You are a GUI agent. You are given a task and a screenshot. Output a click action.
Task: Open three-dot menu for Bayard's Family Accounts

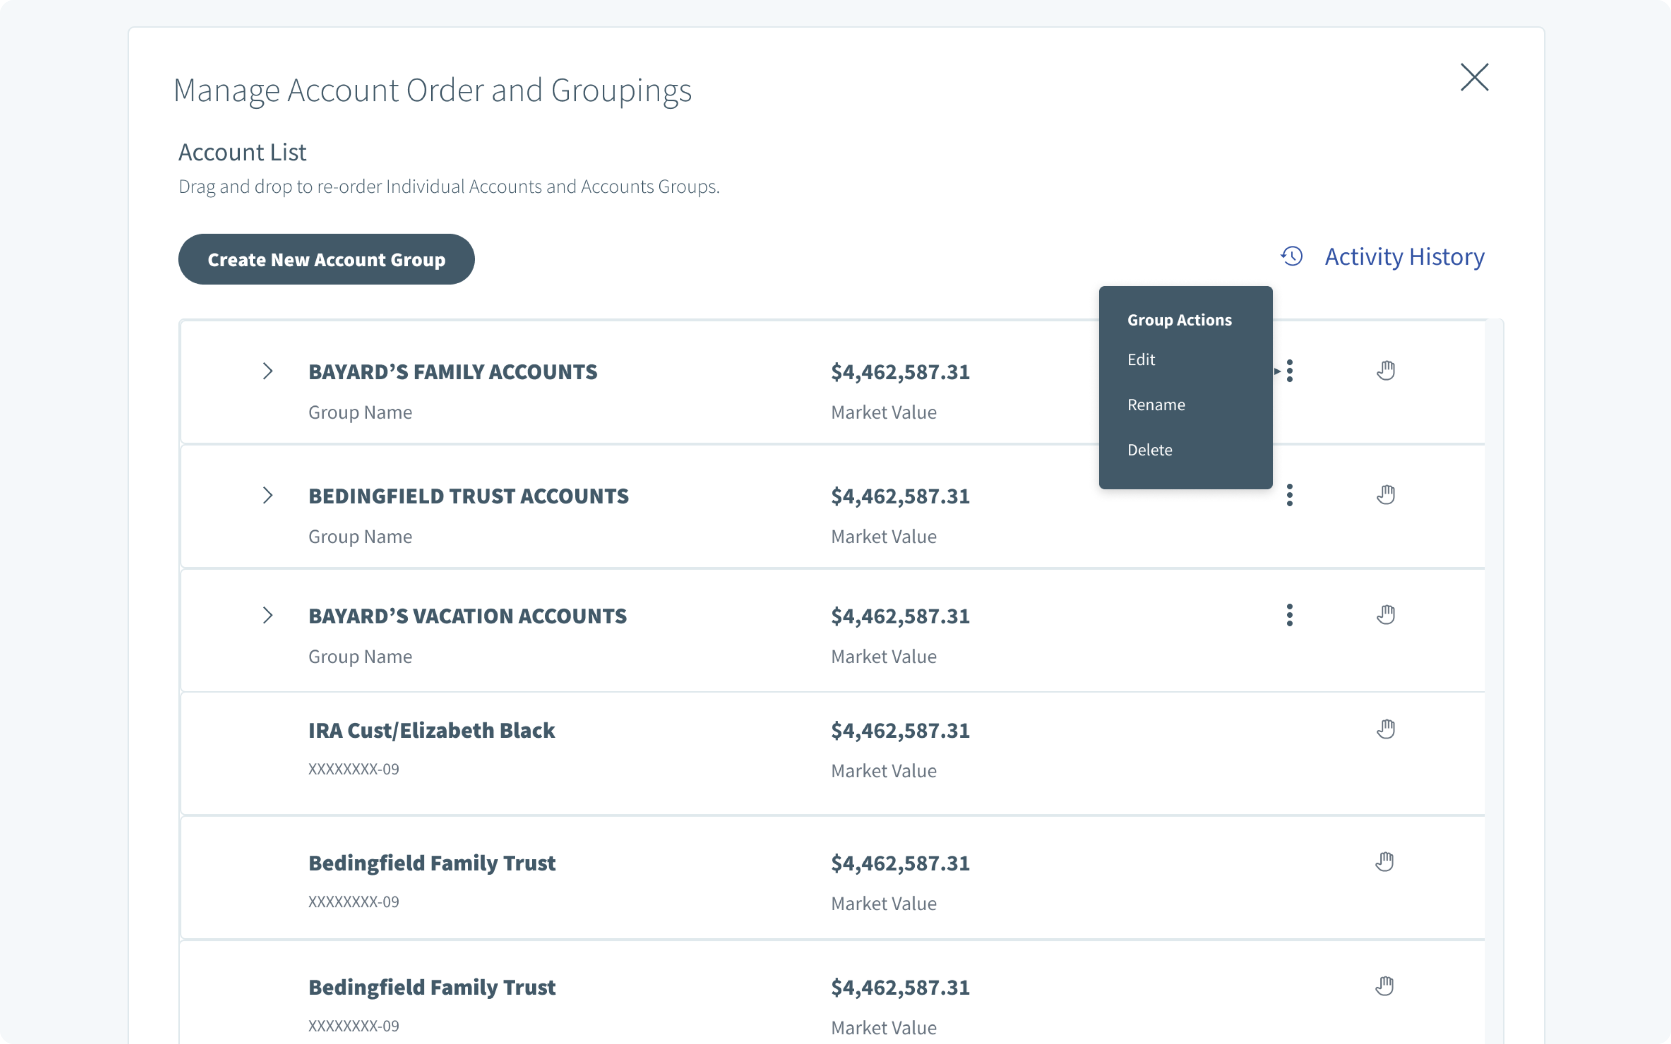pyautogui.click(x=1289, y=371)
